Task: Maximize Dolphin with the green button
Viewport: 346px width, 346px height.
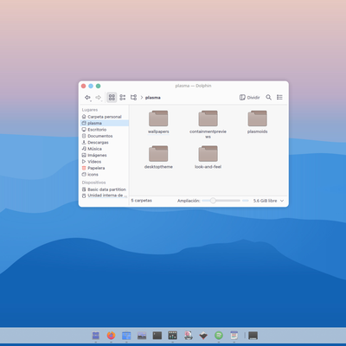Action: tap(98, 86)
